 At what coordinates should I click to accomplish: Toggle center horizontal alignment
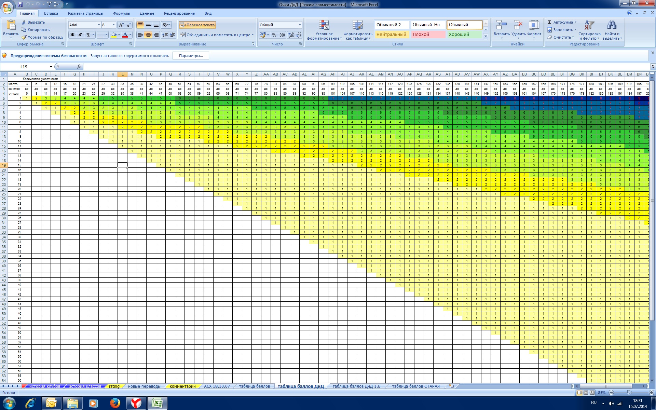pos(148,35)
